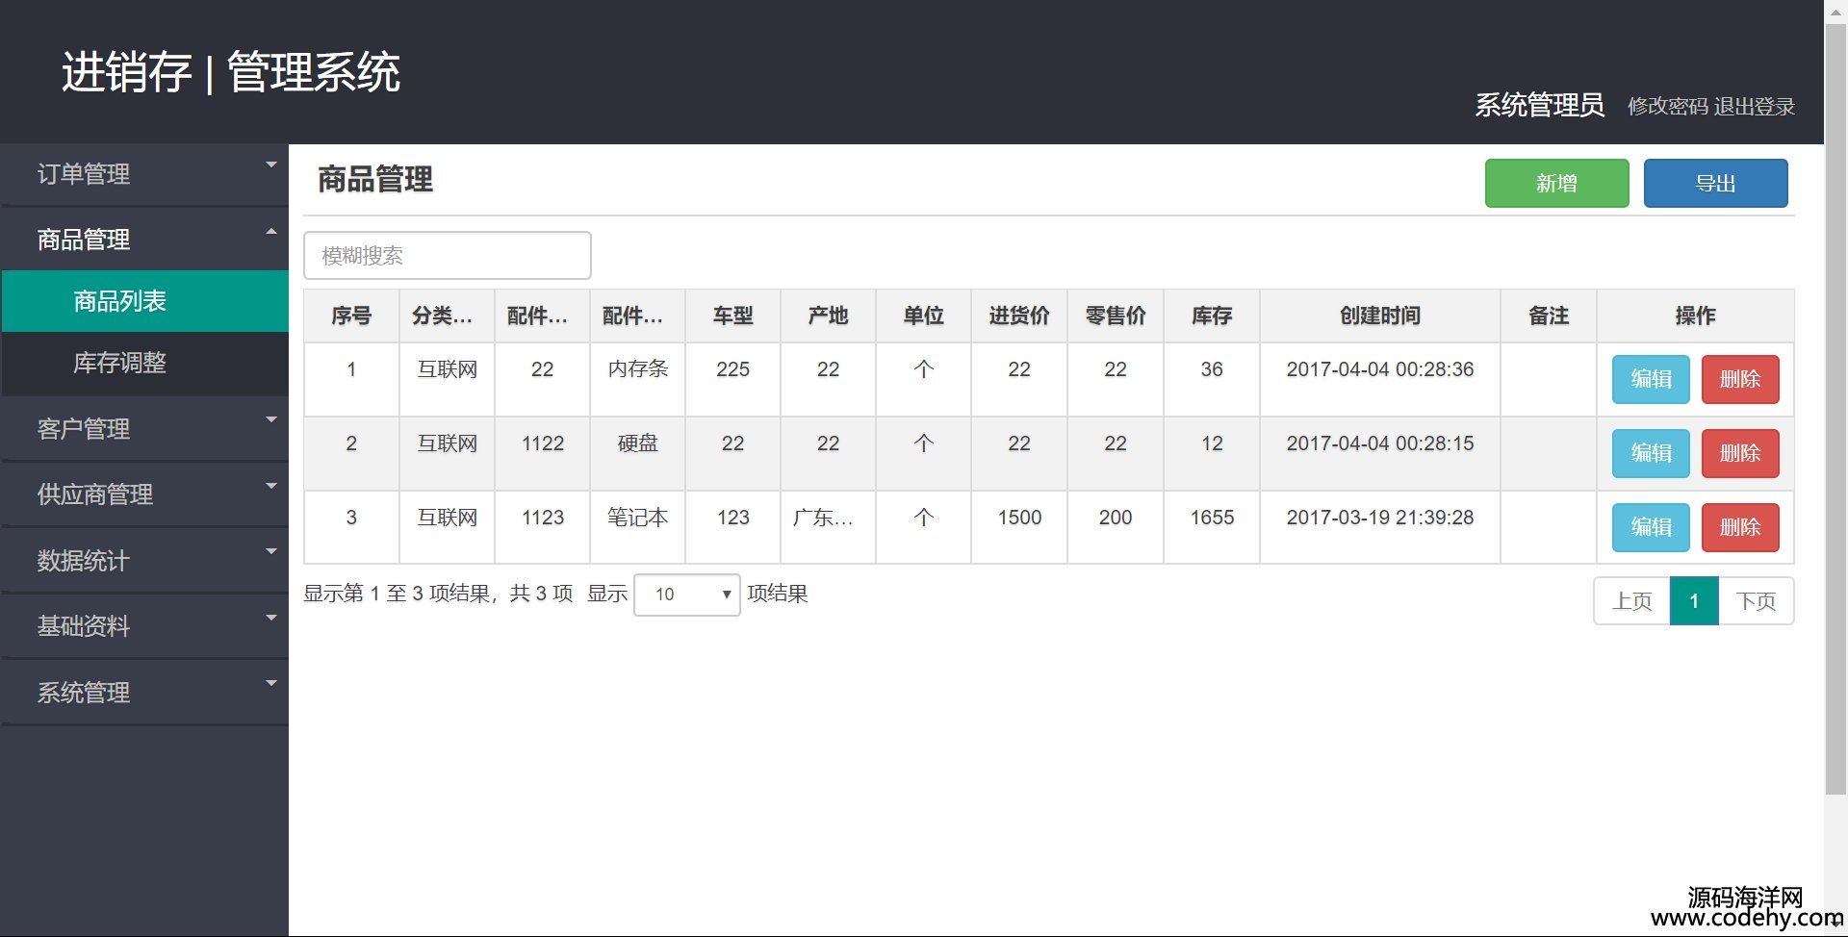1848x937 pixels.
Task: Go to previous page with 上页
Action: pyautogui.click(x=1632, y=601)
